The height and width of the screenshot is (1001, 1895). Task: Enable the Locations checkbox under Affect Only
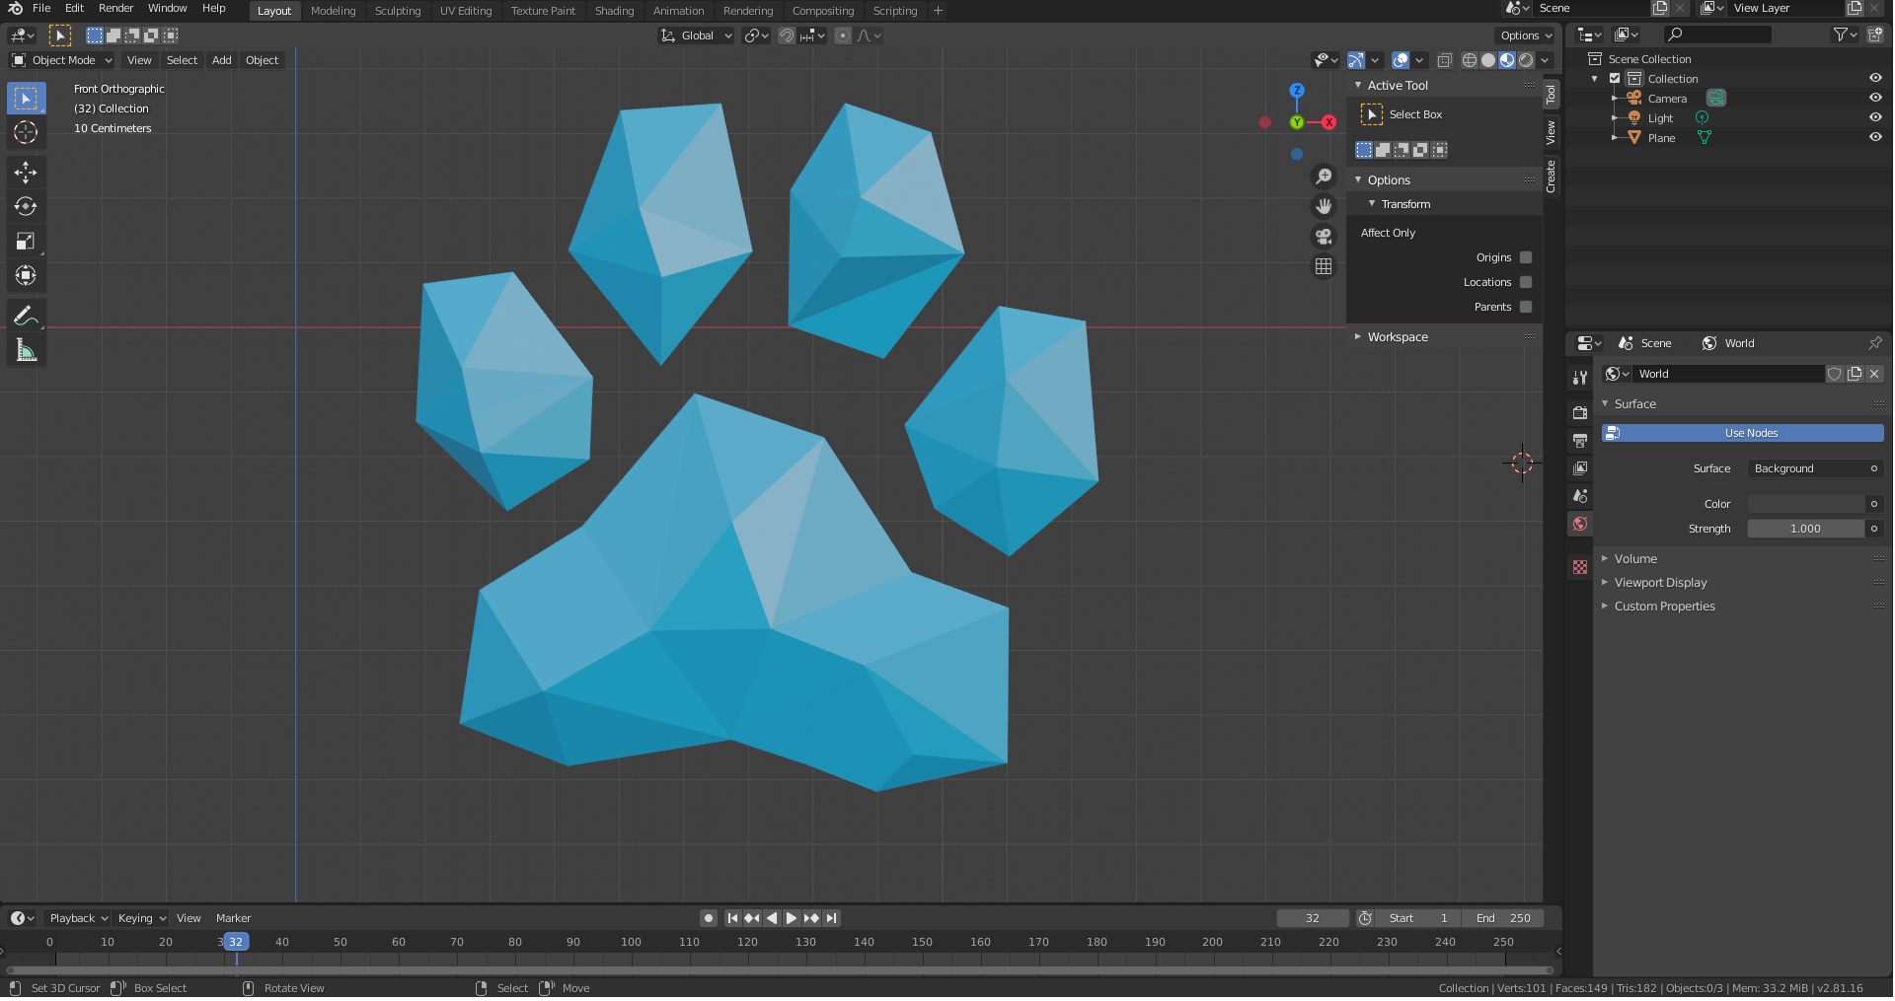1526,282
